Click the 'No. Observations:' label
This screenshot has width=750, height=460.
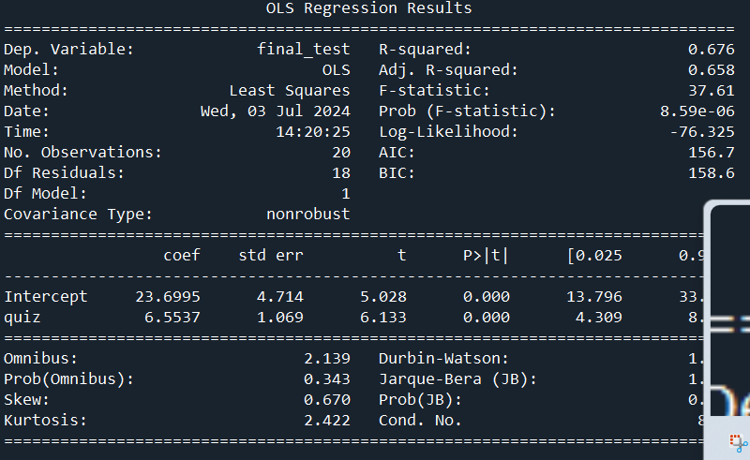click(82, 152)
